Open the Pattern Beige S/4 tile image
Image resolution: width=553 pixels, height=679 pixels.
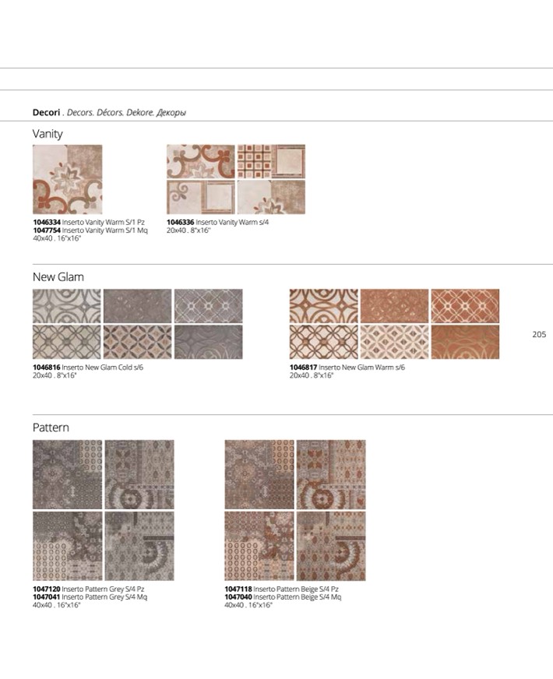pos(294,510)
